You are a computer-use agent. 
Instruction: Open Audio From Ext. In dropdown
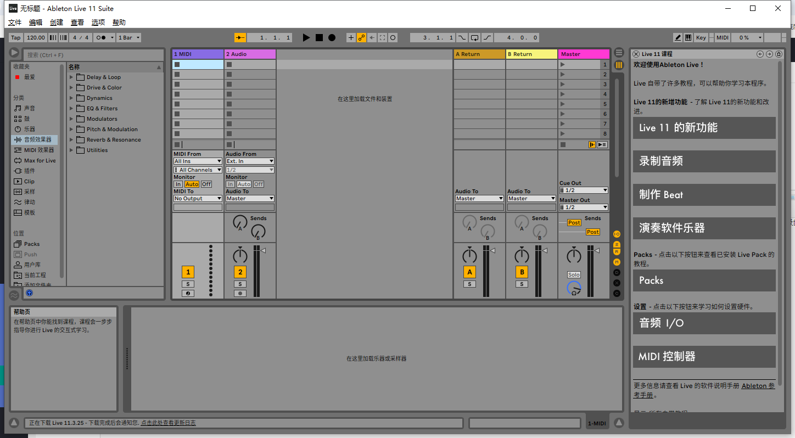pos(250,161)
